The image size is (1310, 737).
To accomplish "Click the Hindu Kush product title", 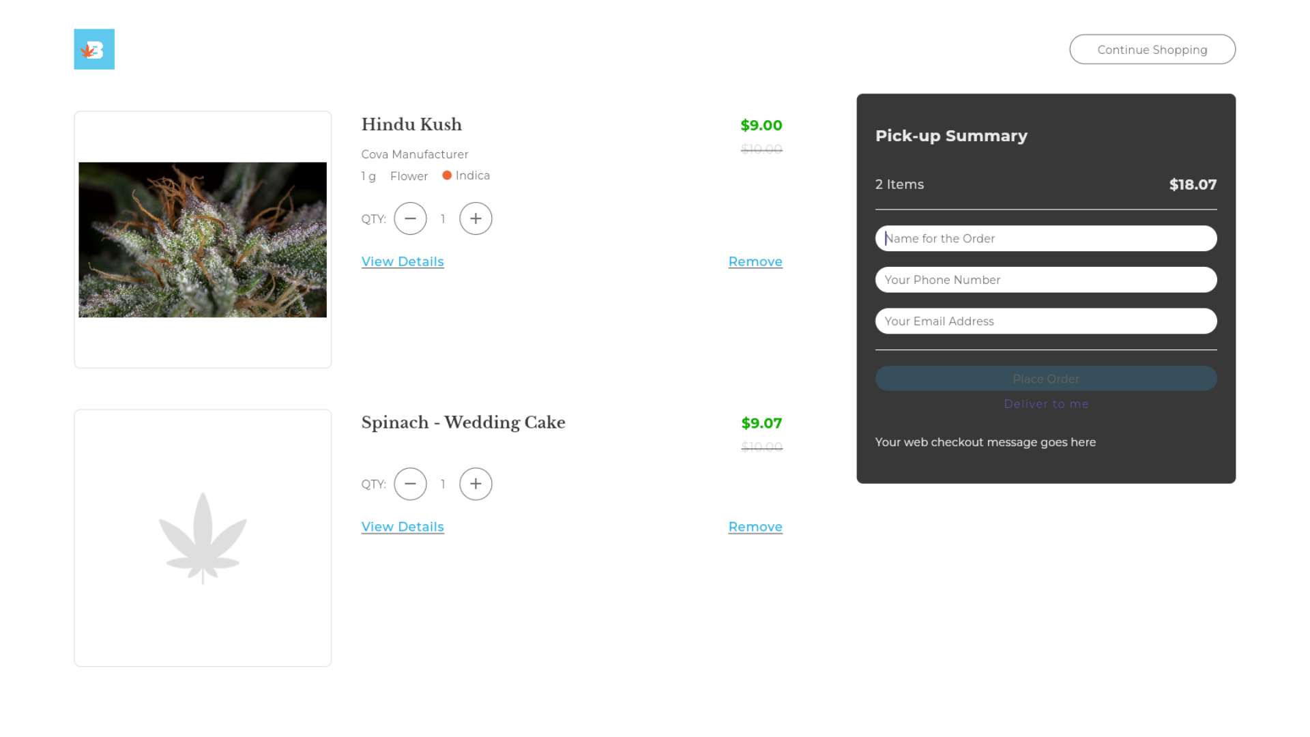I will (x=411, y=124).
